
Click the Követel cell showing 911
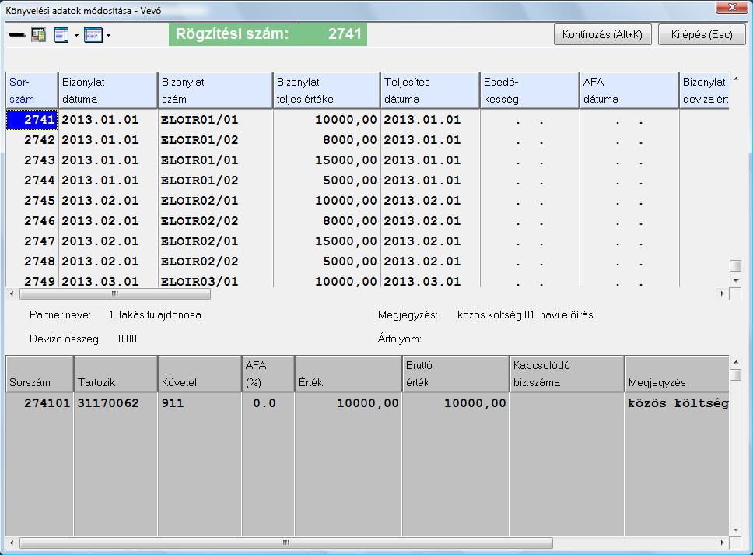tap(176, 403)
